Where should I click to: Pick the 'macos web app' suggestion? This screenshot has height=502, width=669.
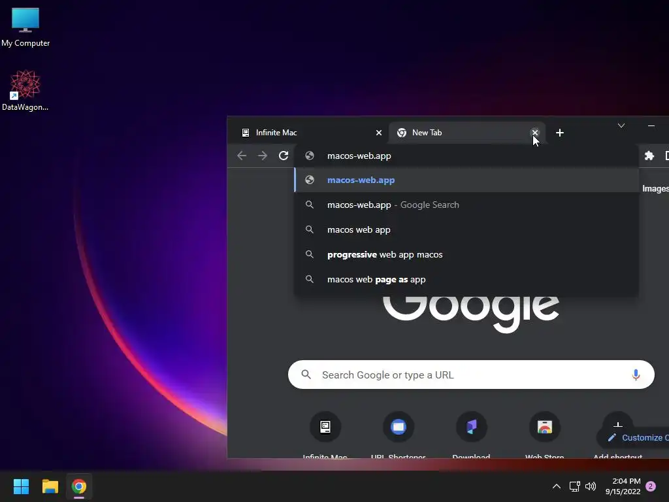click(466, 229)
